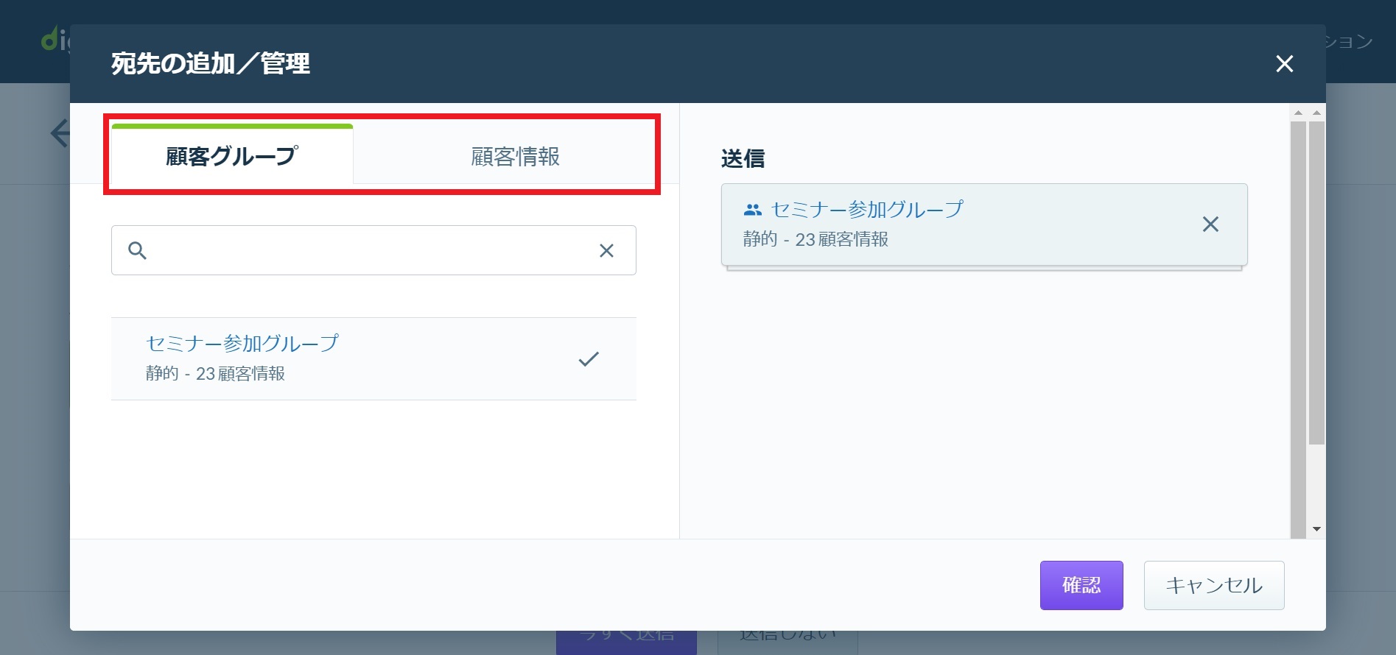Open セミナー参加グループ link in 送信 panel
Viewport: 1396px width, 655px height.
coord(866,210)
